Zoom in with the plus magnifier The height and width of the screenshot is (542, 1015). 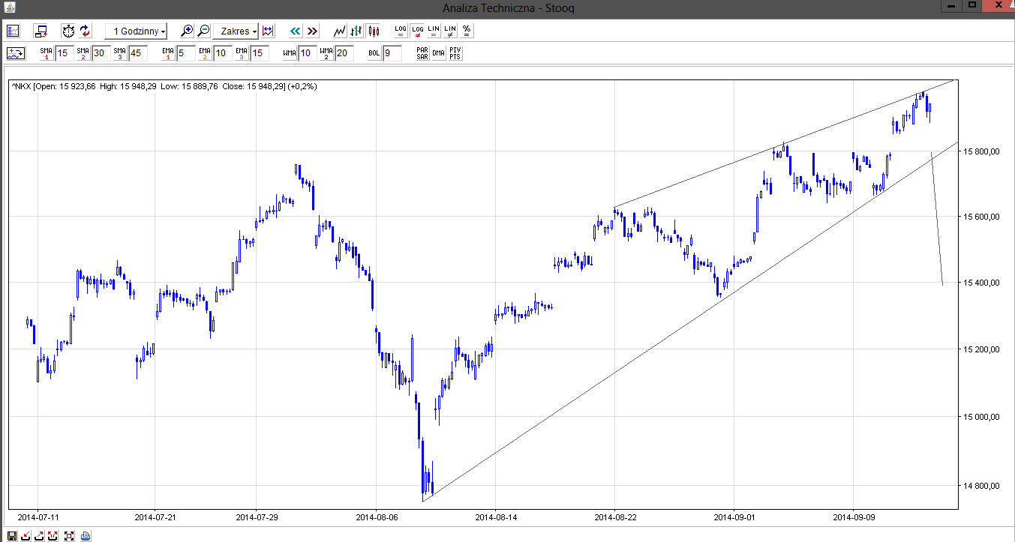(187, 31)
